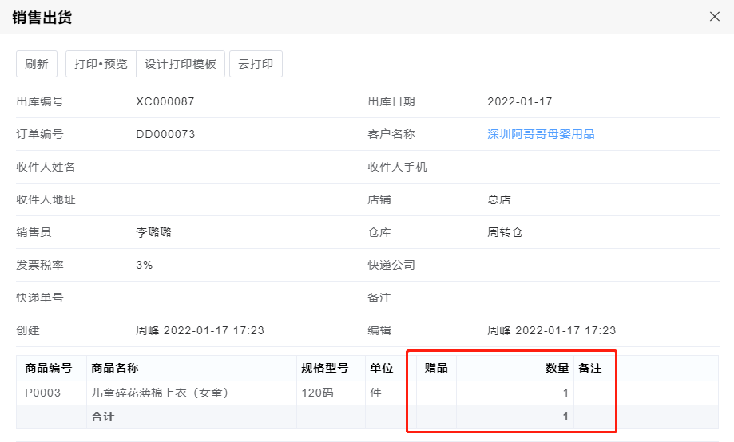The width and height of the screenshot is (734, 442).
Task: Open 设计打印模板 template designer
Action: tap(181, 64)
